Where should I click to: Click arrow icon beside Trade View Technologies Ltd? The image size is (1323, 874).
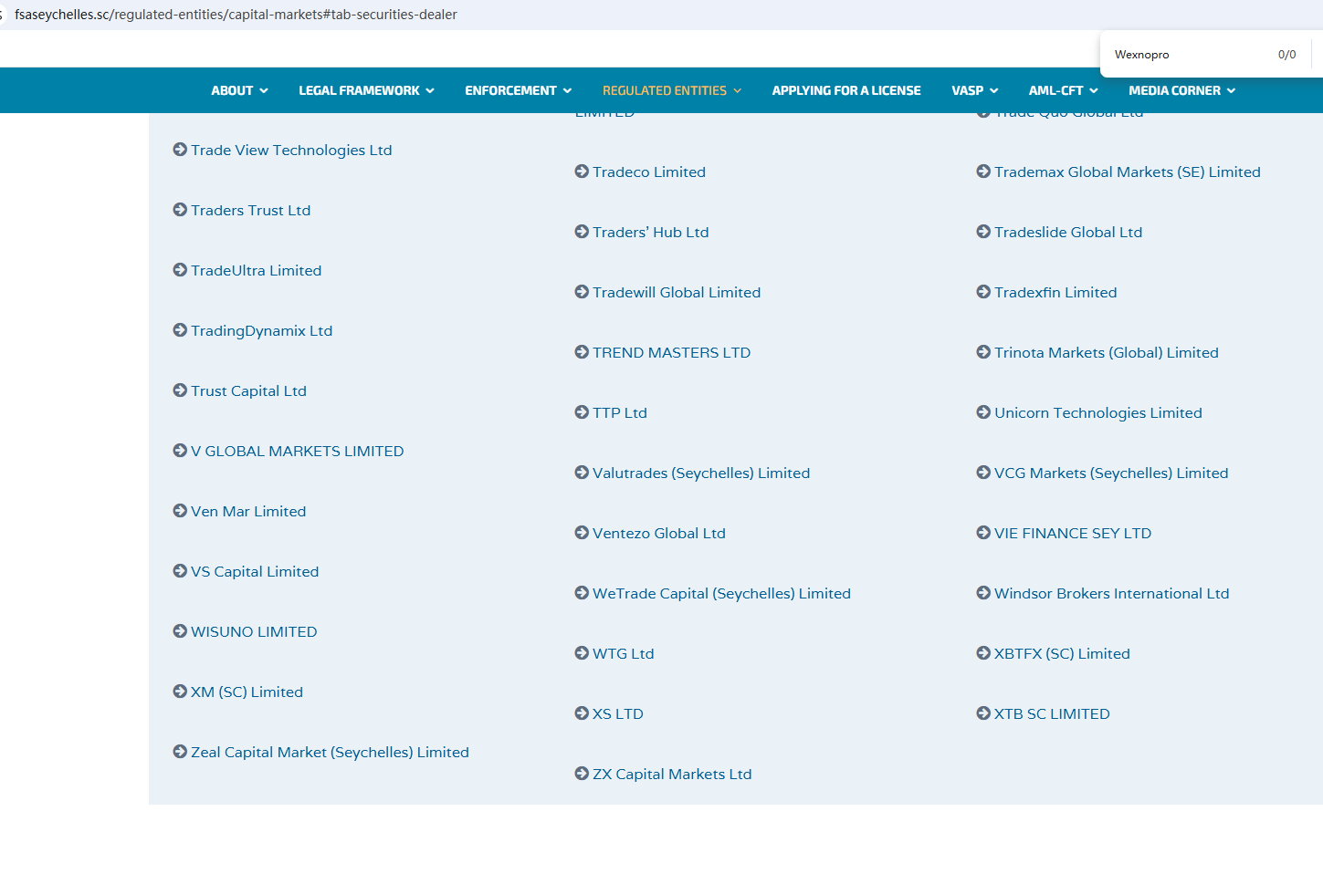point(180,150)
